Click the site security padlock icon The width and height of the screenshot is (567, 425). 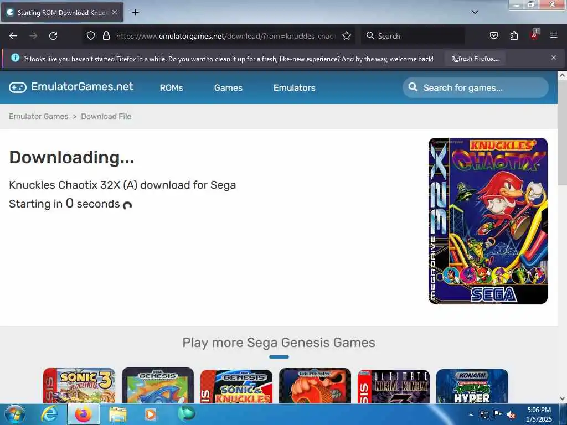click(x=106, y=35)
